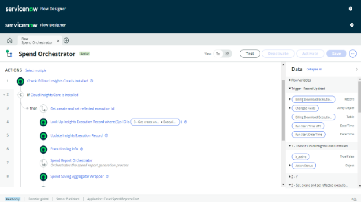The height and width of the screenshot is (202, 361).
Task: Select Run Start Date/Time pill
Action: coord(309,134)
